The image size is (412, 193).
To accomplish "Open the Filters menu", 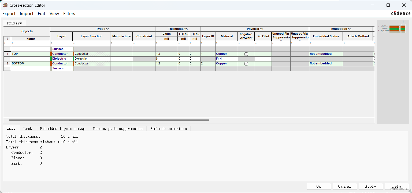I will (x=69, y=14).
